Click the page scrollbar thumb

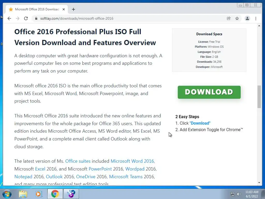259,97
